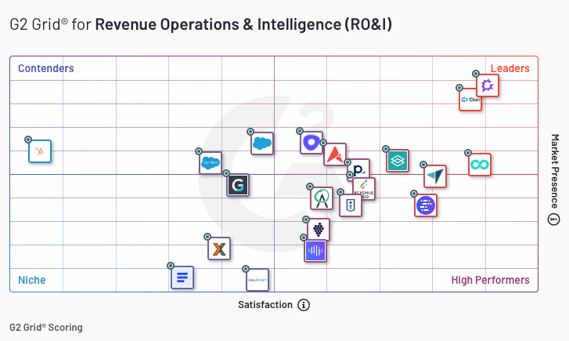The height and width of the screenshot is (341, 569).
Task: Click the blue shield badge logo tile
Action: point(351,205)
